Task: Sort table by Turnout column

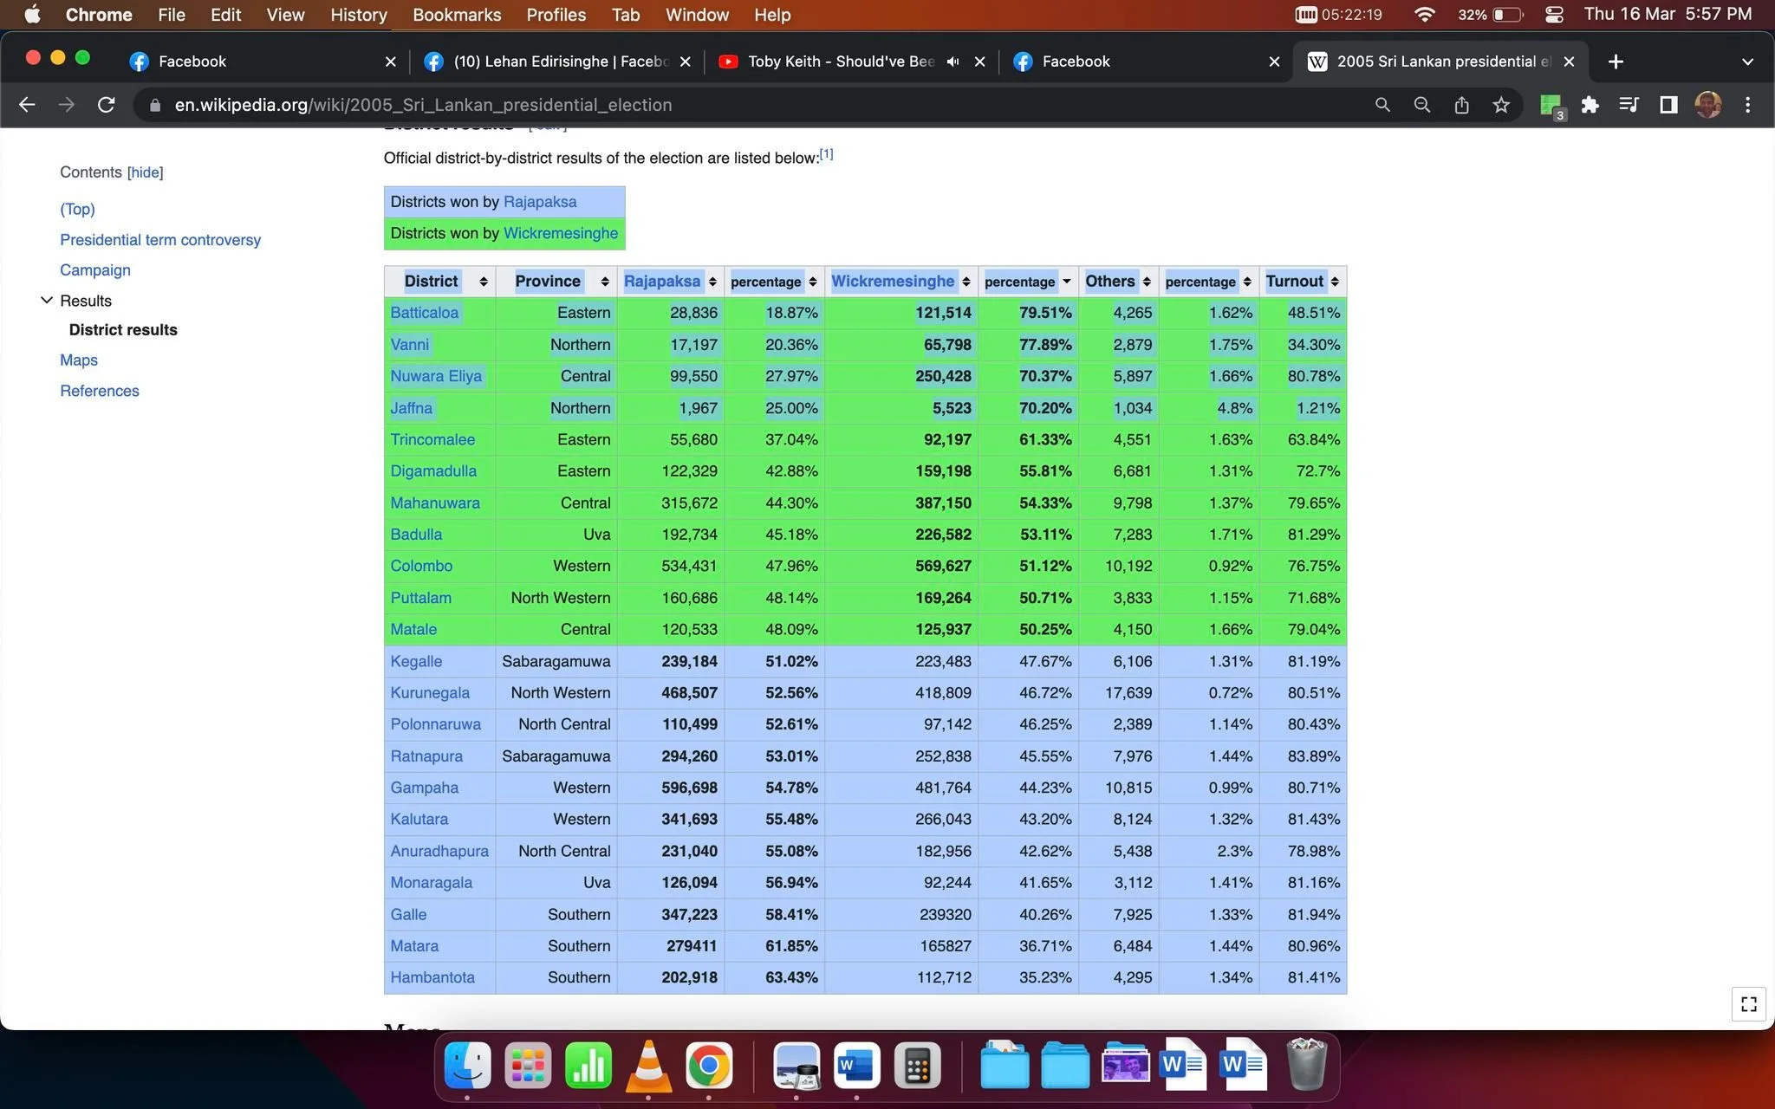Action: [x=1303, y=282]
